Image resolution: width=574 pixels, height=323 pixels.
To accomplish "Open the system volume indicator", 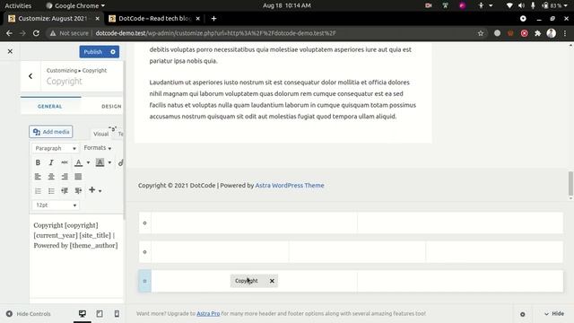I will (521, 5).
